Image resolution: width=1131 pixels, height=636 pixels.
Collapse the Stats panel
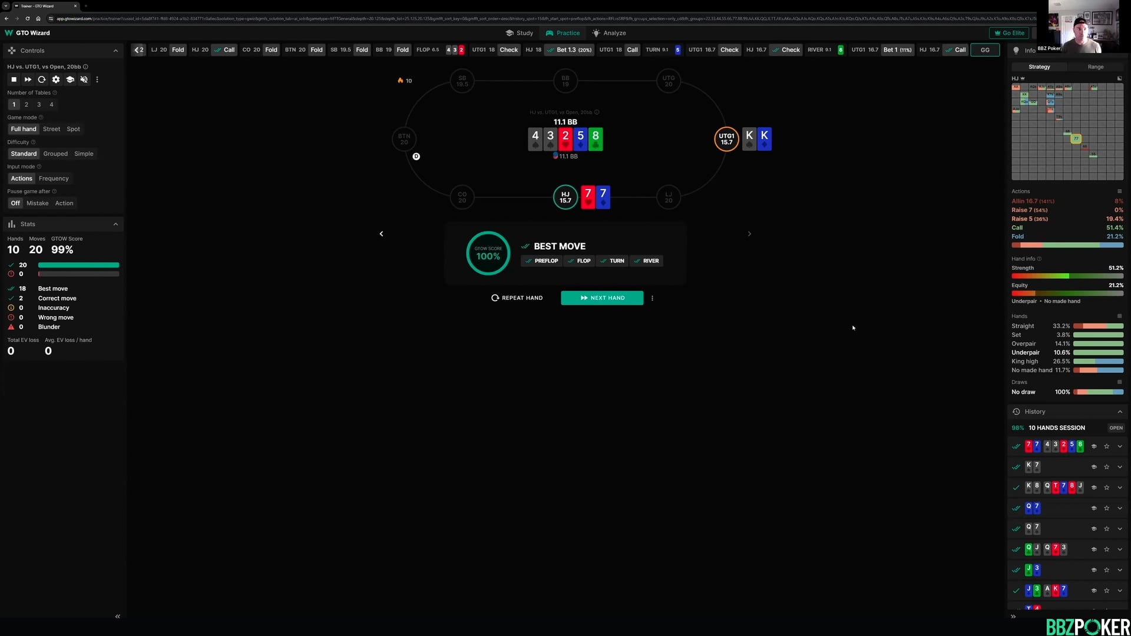click(115, 224)
